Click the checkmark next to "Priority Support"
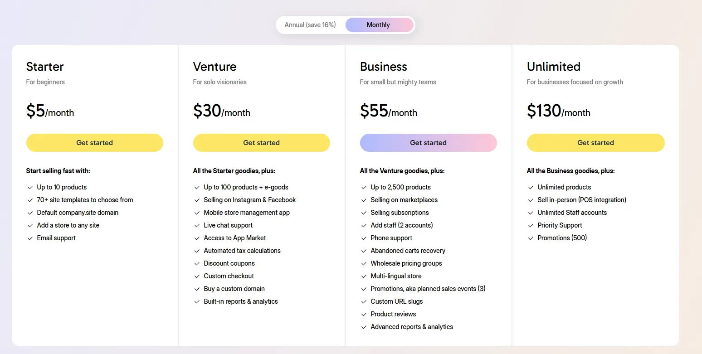The height and width of the screenshot is (354, 702). tap(530, 225)
